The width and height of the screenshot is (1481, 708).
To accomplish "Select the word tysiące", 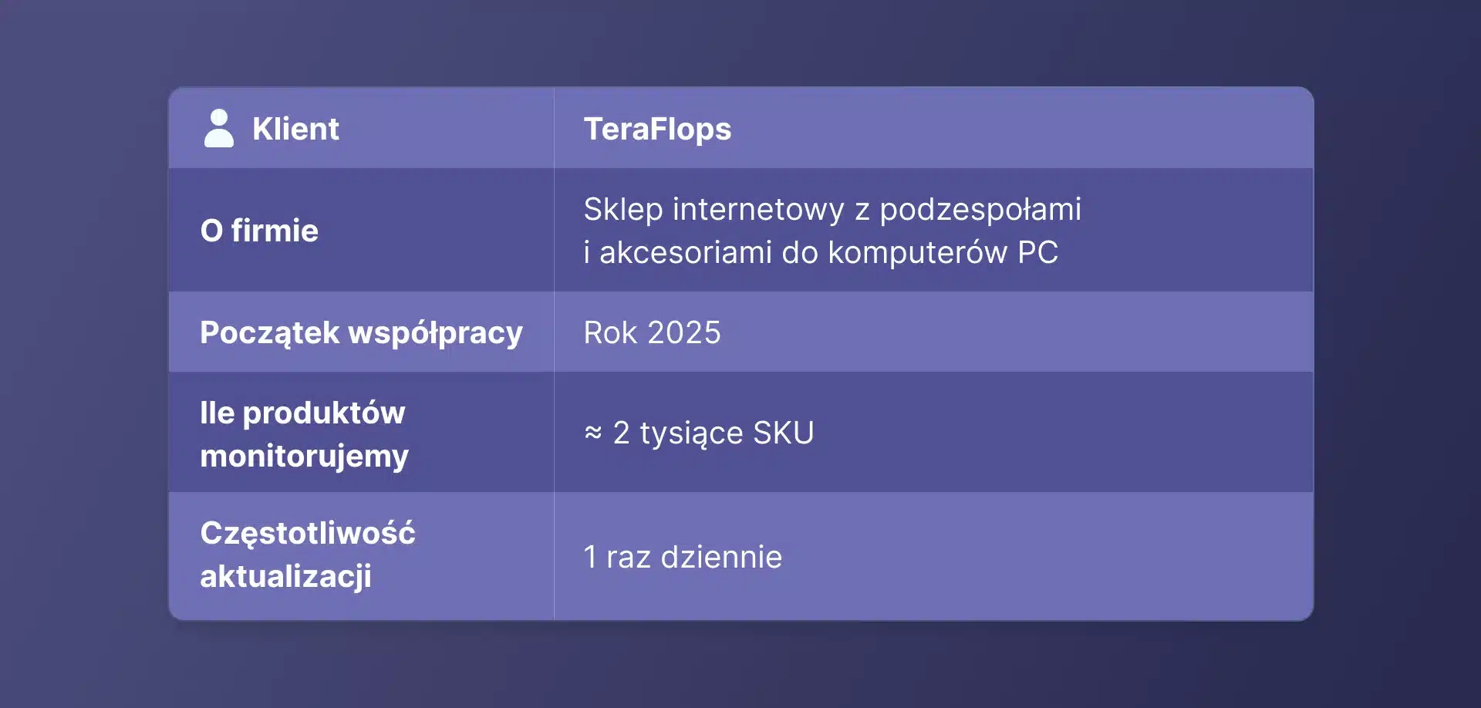I will (691, 433).
